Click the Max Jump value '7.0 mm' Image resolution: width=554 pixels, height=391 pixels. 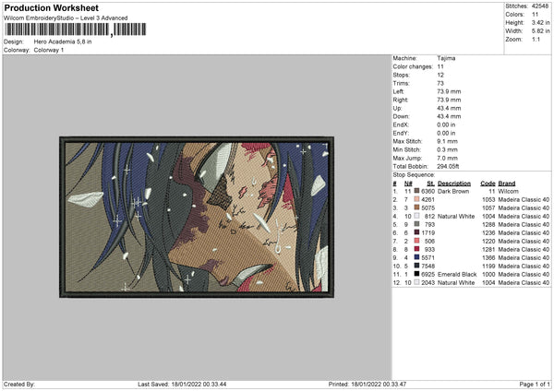point(447,158)
